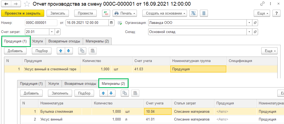284x124 pixels.
Task: Expand the Склад dropdown list
Action: pyautogui.click(x=249, y=32)
